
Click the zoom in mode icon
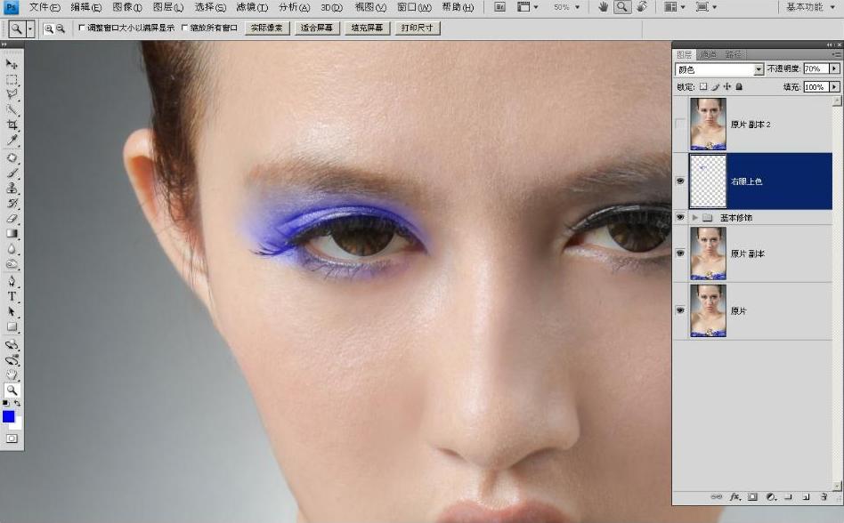pos(48,28)
